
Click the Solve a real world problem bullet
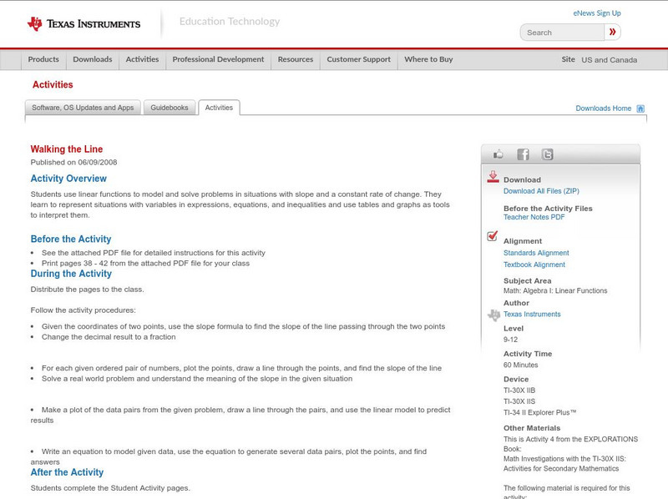[x=197, y=379]
